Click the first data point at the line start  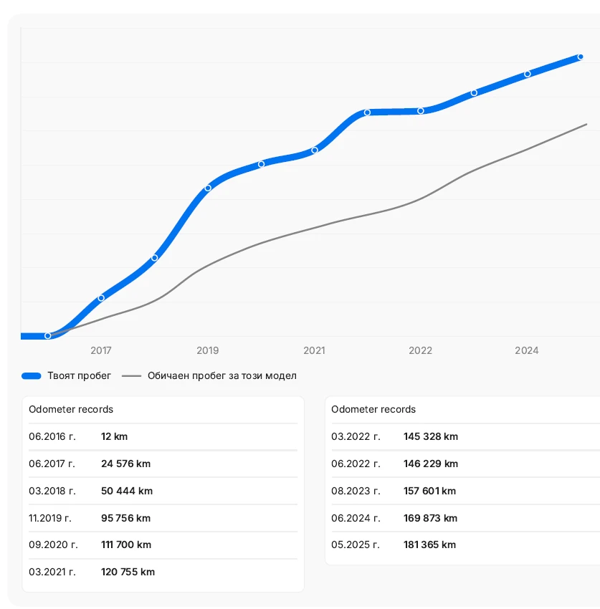(48, 335)
